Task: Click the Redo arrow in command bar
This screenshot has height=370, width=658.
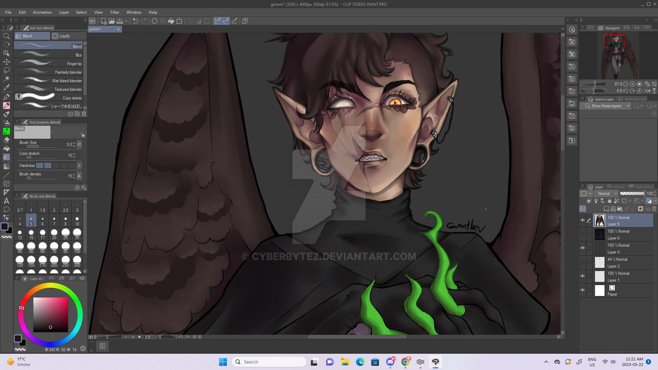Action: [x=143, y=21]
